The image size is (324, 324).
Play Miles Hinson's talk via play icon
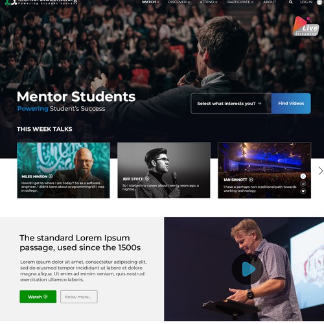[51, 176]
